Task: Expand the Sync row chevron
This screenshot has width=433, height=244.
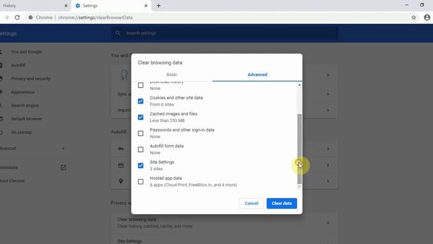Action: pyautogui.click(x=328, y=94)
